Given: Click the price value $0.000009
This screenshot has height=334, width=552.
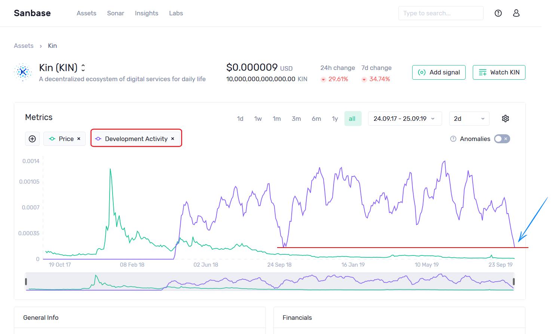Looking at the screenshot, I should (252, 67).
